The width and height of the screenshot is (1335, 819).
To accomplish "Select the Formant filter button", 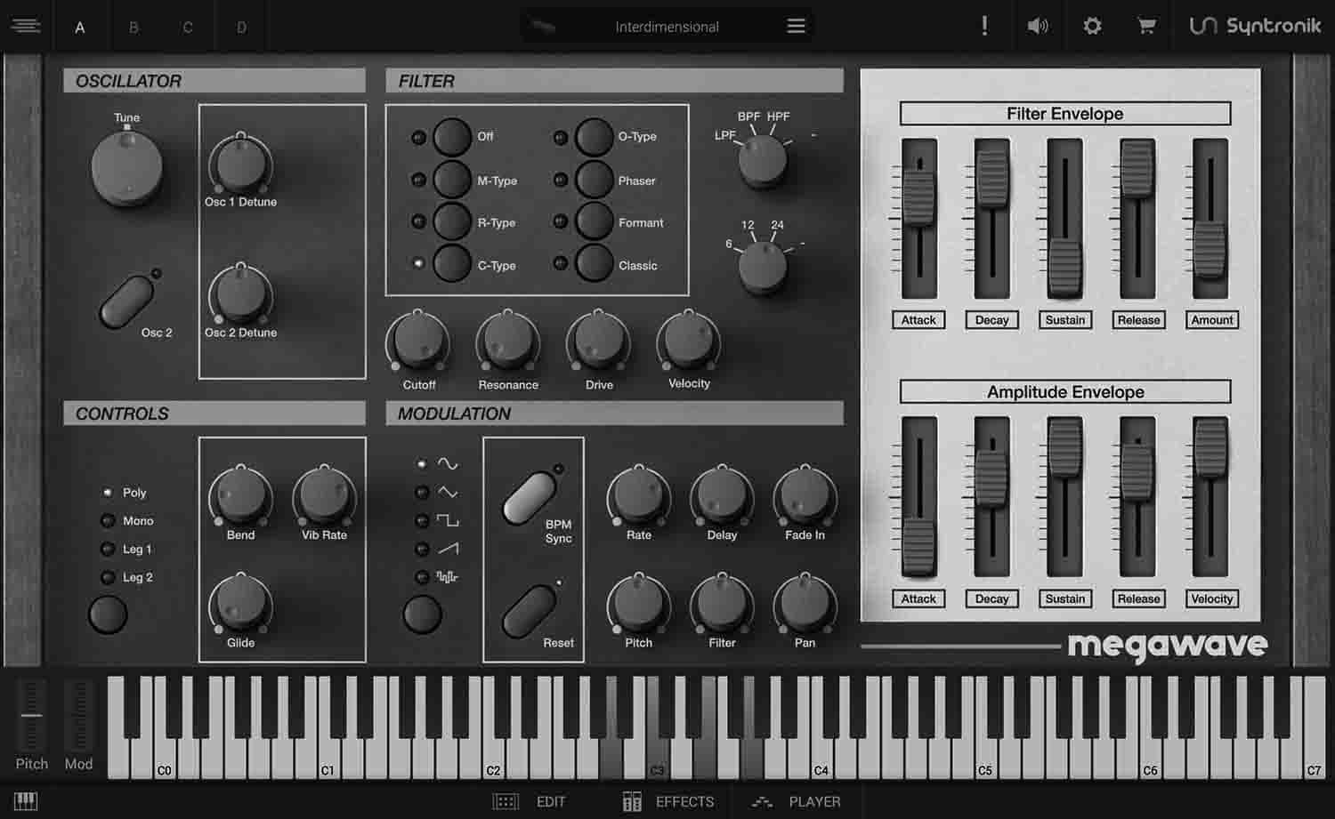I will pos(594,221).
